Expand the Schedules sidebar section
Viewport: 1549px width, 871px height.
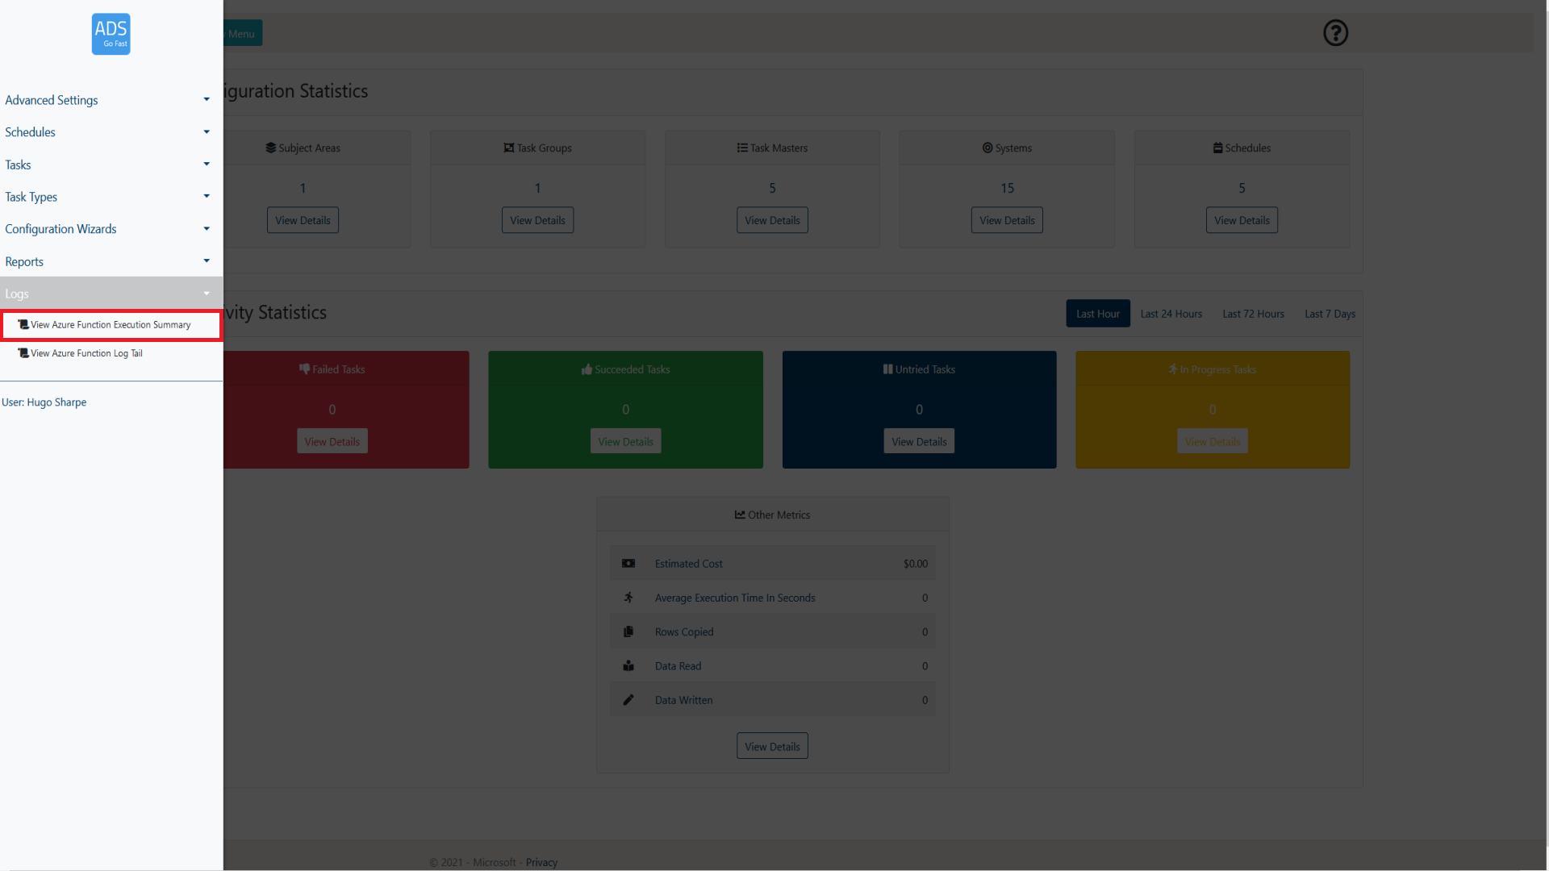(106, 132)
